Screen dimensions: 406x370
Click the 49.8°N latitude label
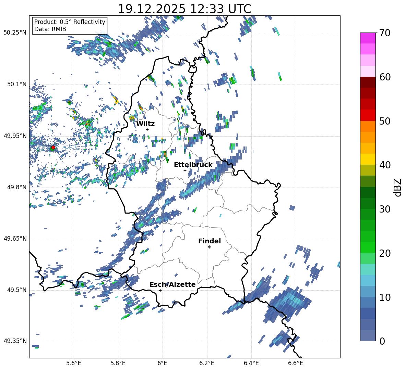click(17, 187)
